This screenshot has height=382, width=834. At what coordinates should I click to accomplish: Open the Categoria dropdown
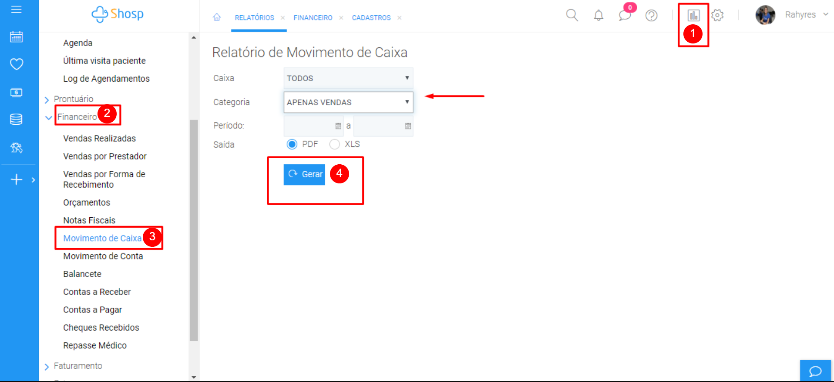[x=348, y=102]
